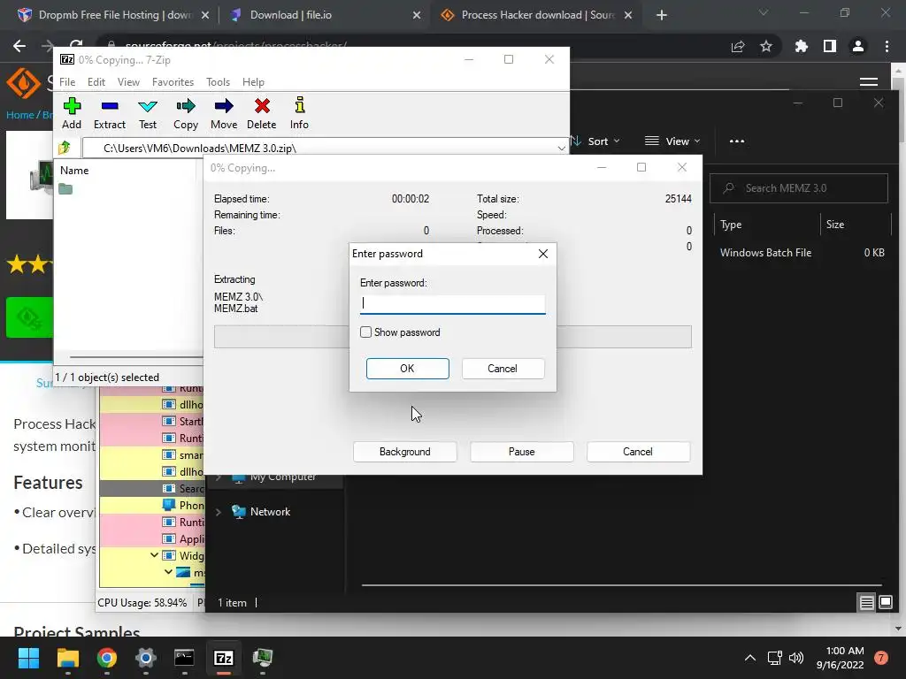Open the 7-Zip Help menu
906x679 pixels.
(253, 82)
